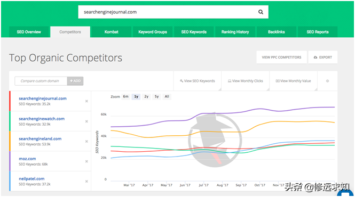This screenshot has height=197, width=355.
Task: Show All time range on chart
Action: click(x=167, y=97)
